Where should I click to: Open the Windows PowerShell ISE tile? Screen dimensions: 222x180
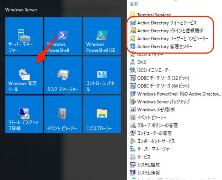click(102, 36)
